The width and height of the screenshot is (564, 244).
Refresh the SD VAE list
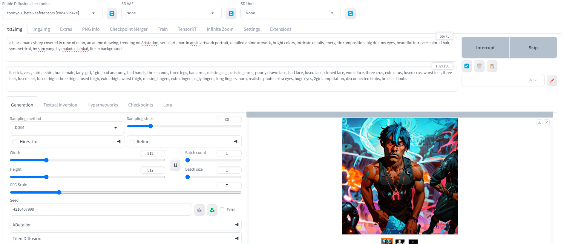[x=231, y=13]
